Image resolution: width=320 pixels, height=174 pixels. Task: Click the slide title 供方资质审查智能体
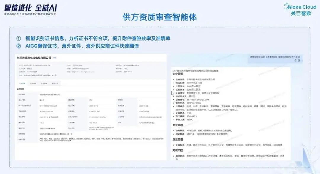(x=160, y=17)
